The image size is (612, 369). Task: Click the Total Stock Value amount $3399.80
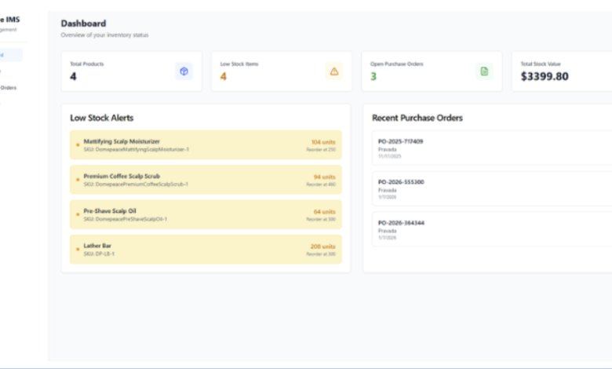pos(545,76)
